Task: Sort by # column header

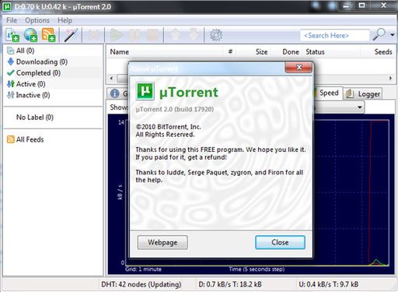Action: click(230, 51)
